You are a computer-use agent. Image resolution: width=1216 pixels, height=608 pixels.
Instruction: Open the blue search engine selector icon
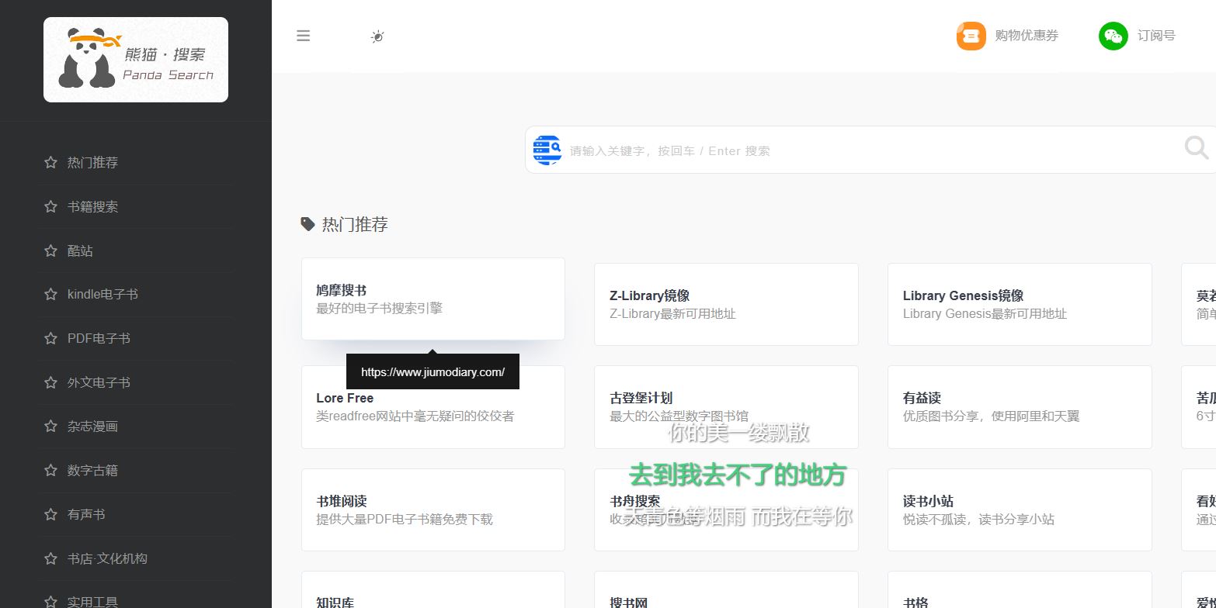click(547, 150)
